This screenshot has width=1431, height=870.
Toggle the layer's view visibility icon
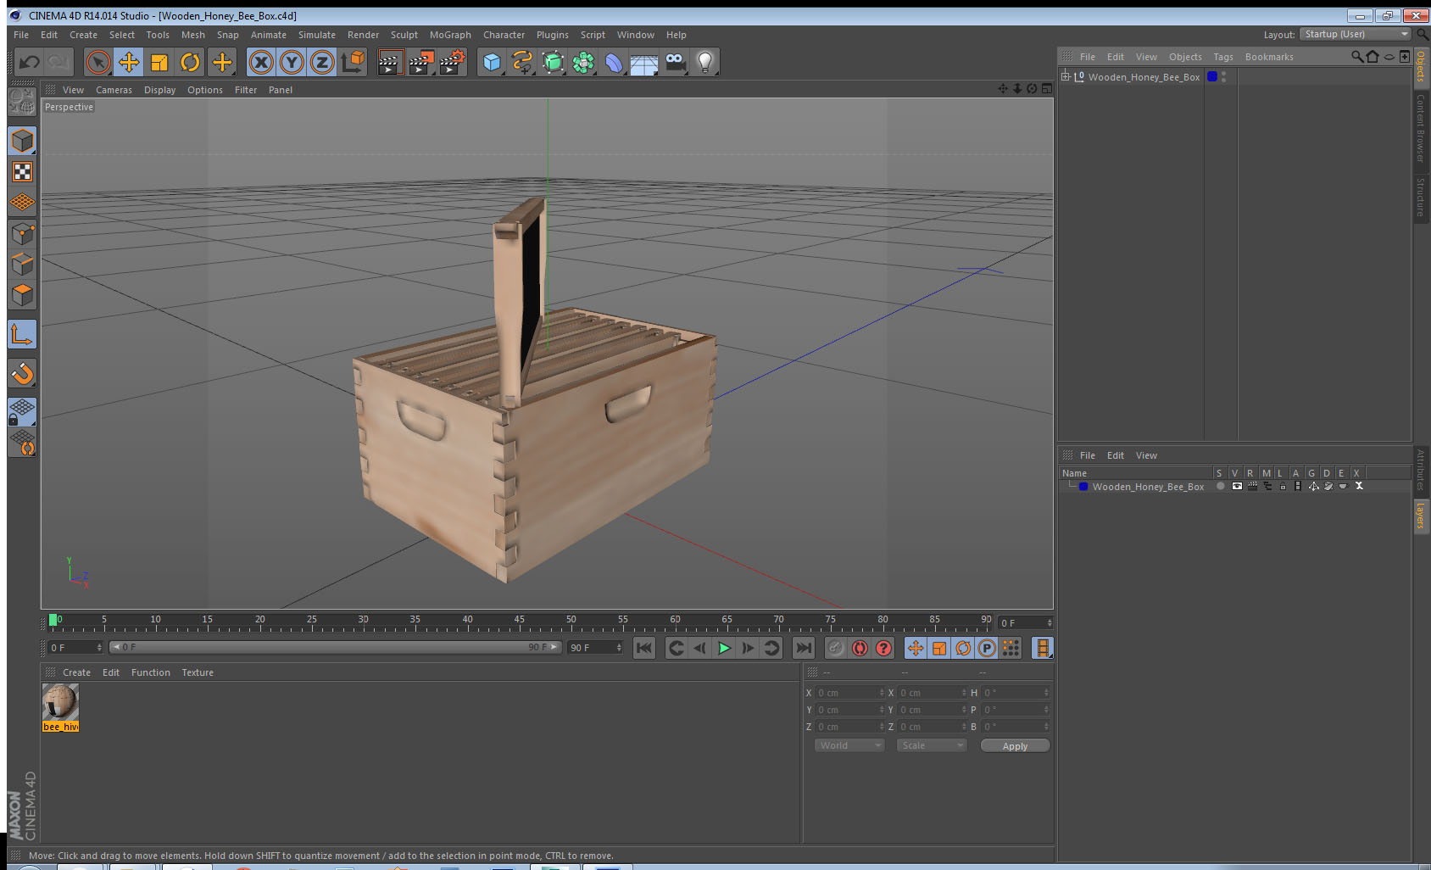tap(1237, 486)
